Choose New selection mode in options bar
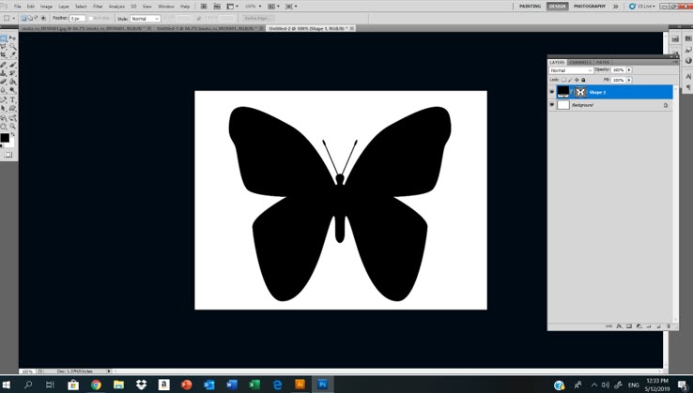The width and height of the screenshot is (693, 393). click(23, 18)
